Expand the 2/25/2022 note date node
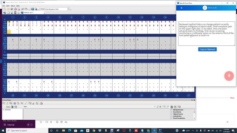Screen dimensions: 237x133 pos(3,110)
